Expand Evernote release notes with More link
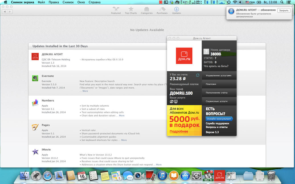Viewport: 295px width, 184px height. (x=85, y=91)
